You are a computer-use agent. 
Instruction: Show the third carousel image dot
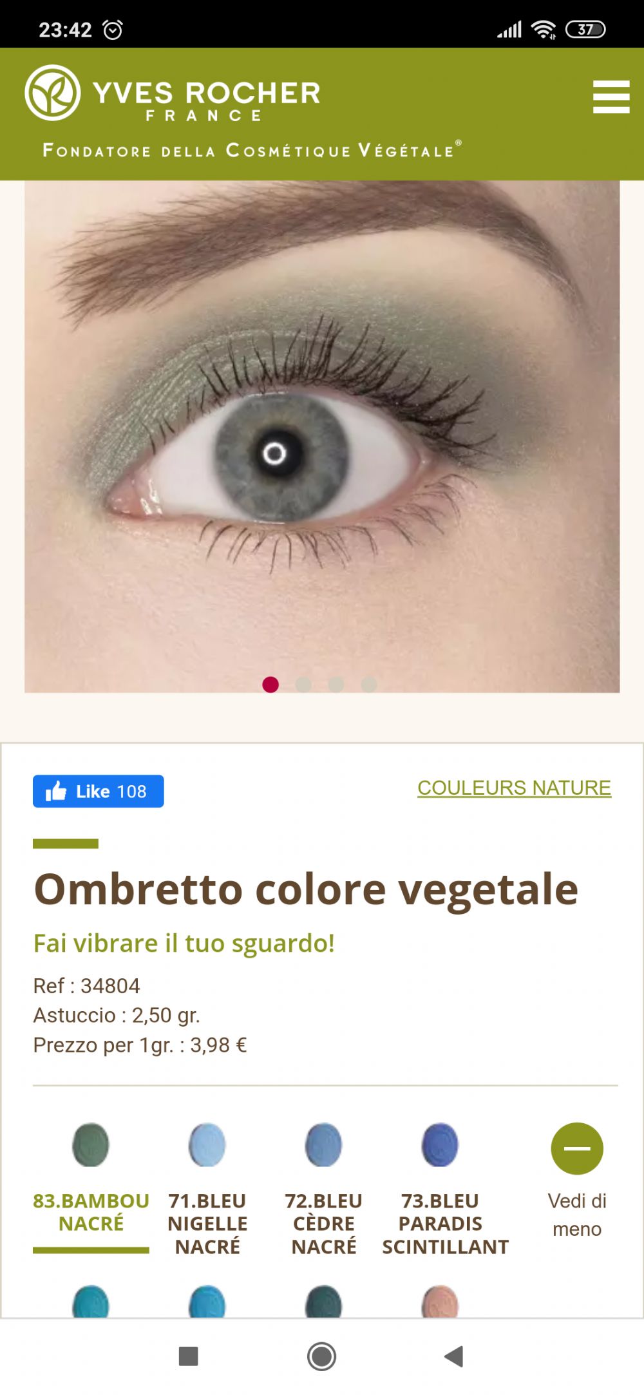pyautogui.click(x=336, y=685)
